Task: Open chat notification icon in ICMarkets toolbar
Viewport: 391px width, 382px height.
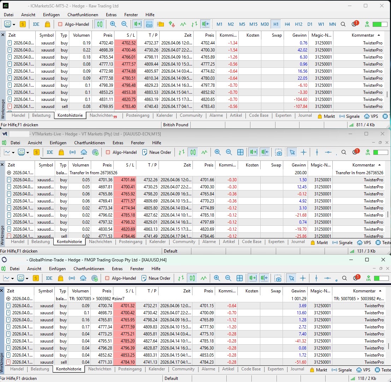Action: point(355,24)
